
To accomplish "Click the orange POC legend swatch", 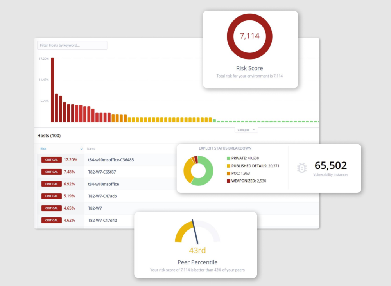I will tap(228, 173).
